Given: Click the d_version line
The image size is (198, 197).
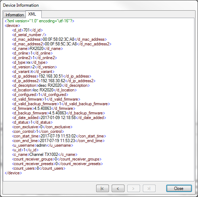Looking at the screenshot, I should tap(35, 67).
